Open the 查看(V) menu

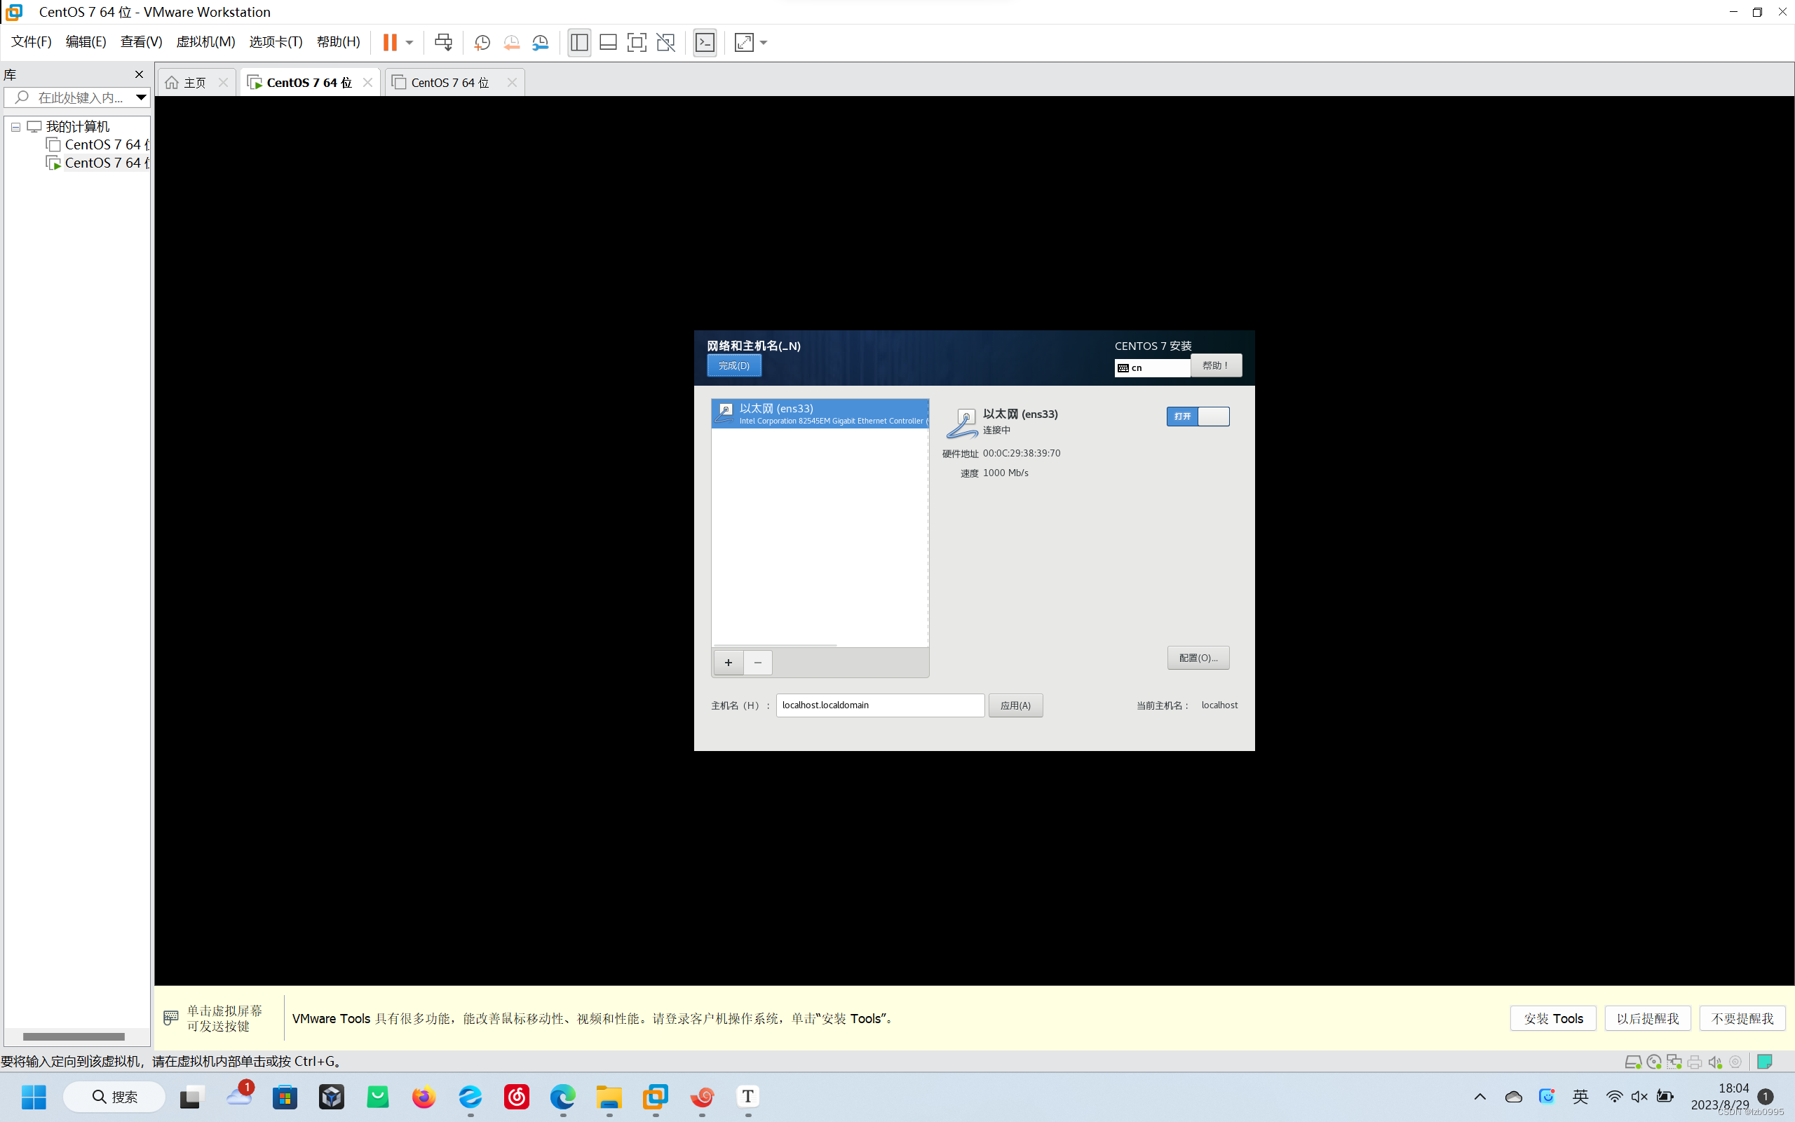coord(141,41)
